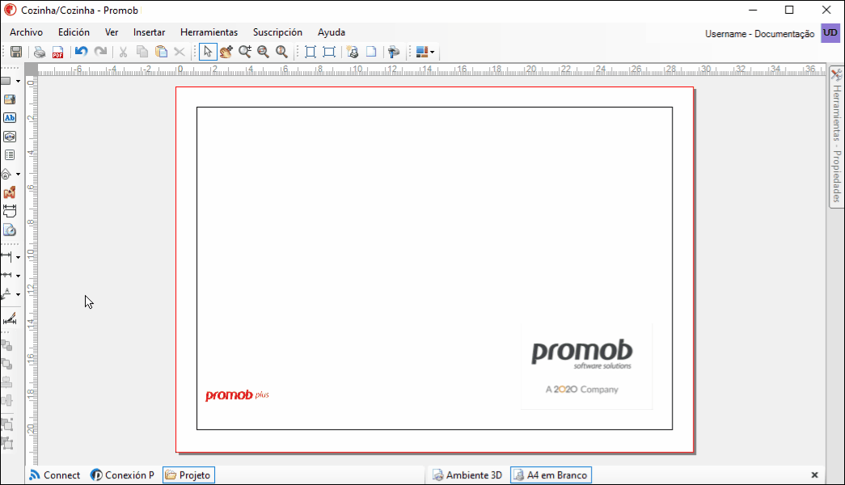This screenshot has width=845, height=485.
Task: Switch to the Conexión P tab
Action: click(x=122, y=475)
